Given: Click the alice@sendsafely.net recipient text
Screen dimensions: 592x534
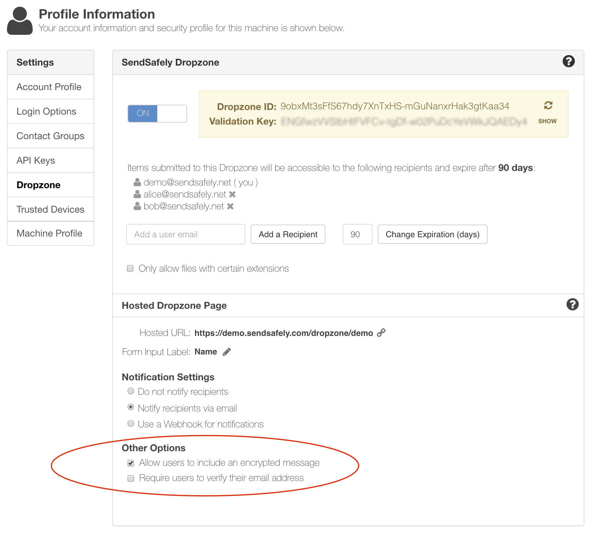Looking at the screenshot, I should tap(185, 194).
